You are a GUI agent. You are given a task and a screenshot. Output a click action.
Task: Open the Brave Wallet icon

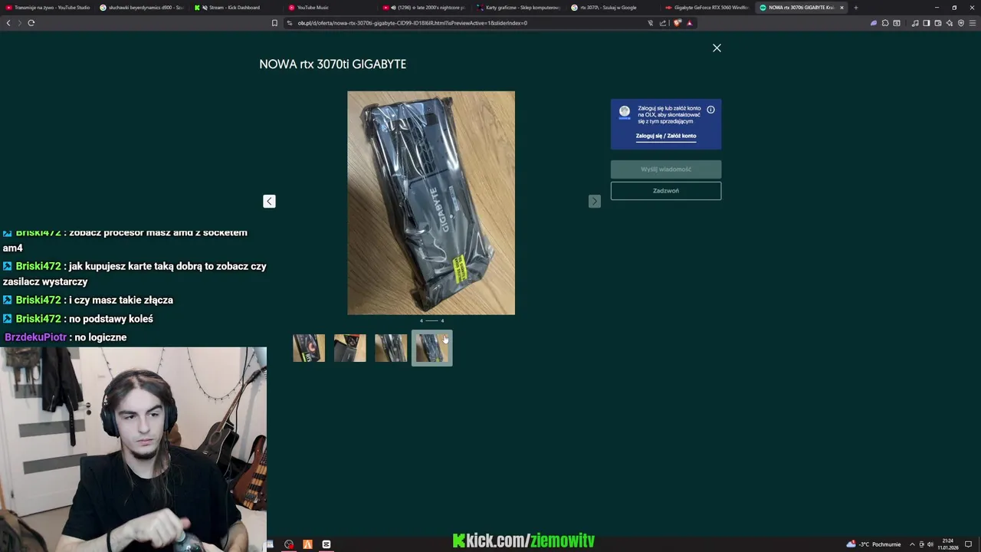938,23
